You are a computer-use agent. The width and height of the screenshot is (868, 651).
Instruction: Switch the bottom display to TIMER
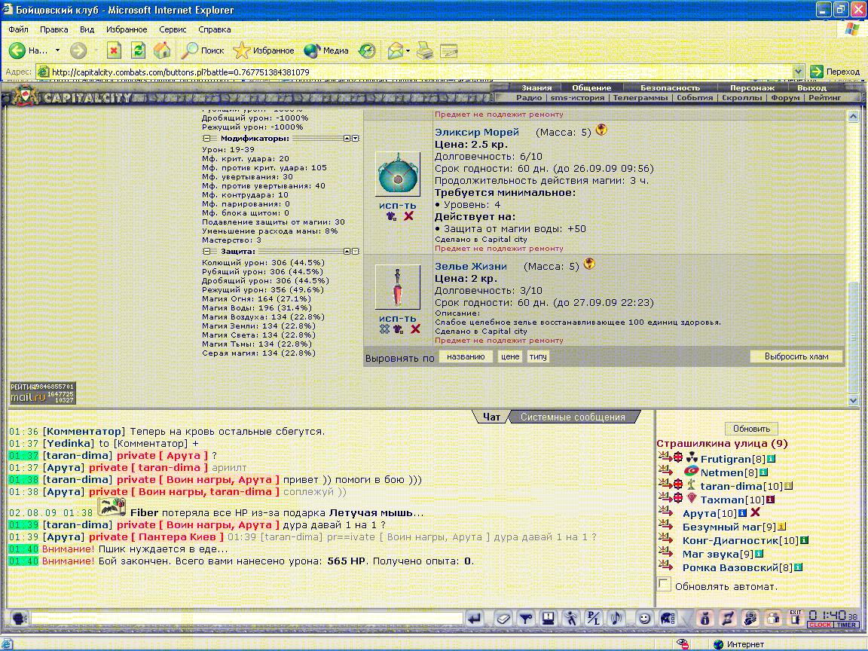tap(846, 625)
